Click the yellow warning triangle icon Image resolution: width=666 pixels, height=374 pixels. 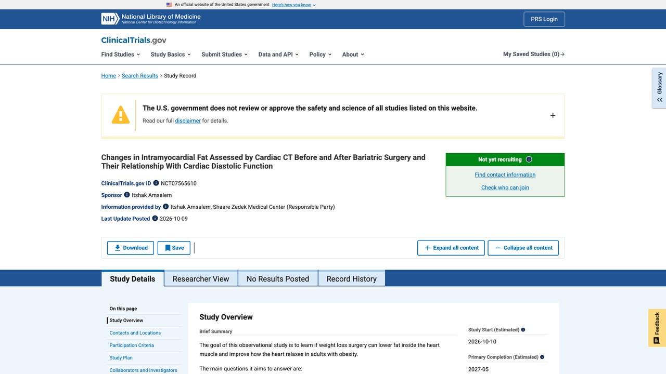[121, 115]
